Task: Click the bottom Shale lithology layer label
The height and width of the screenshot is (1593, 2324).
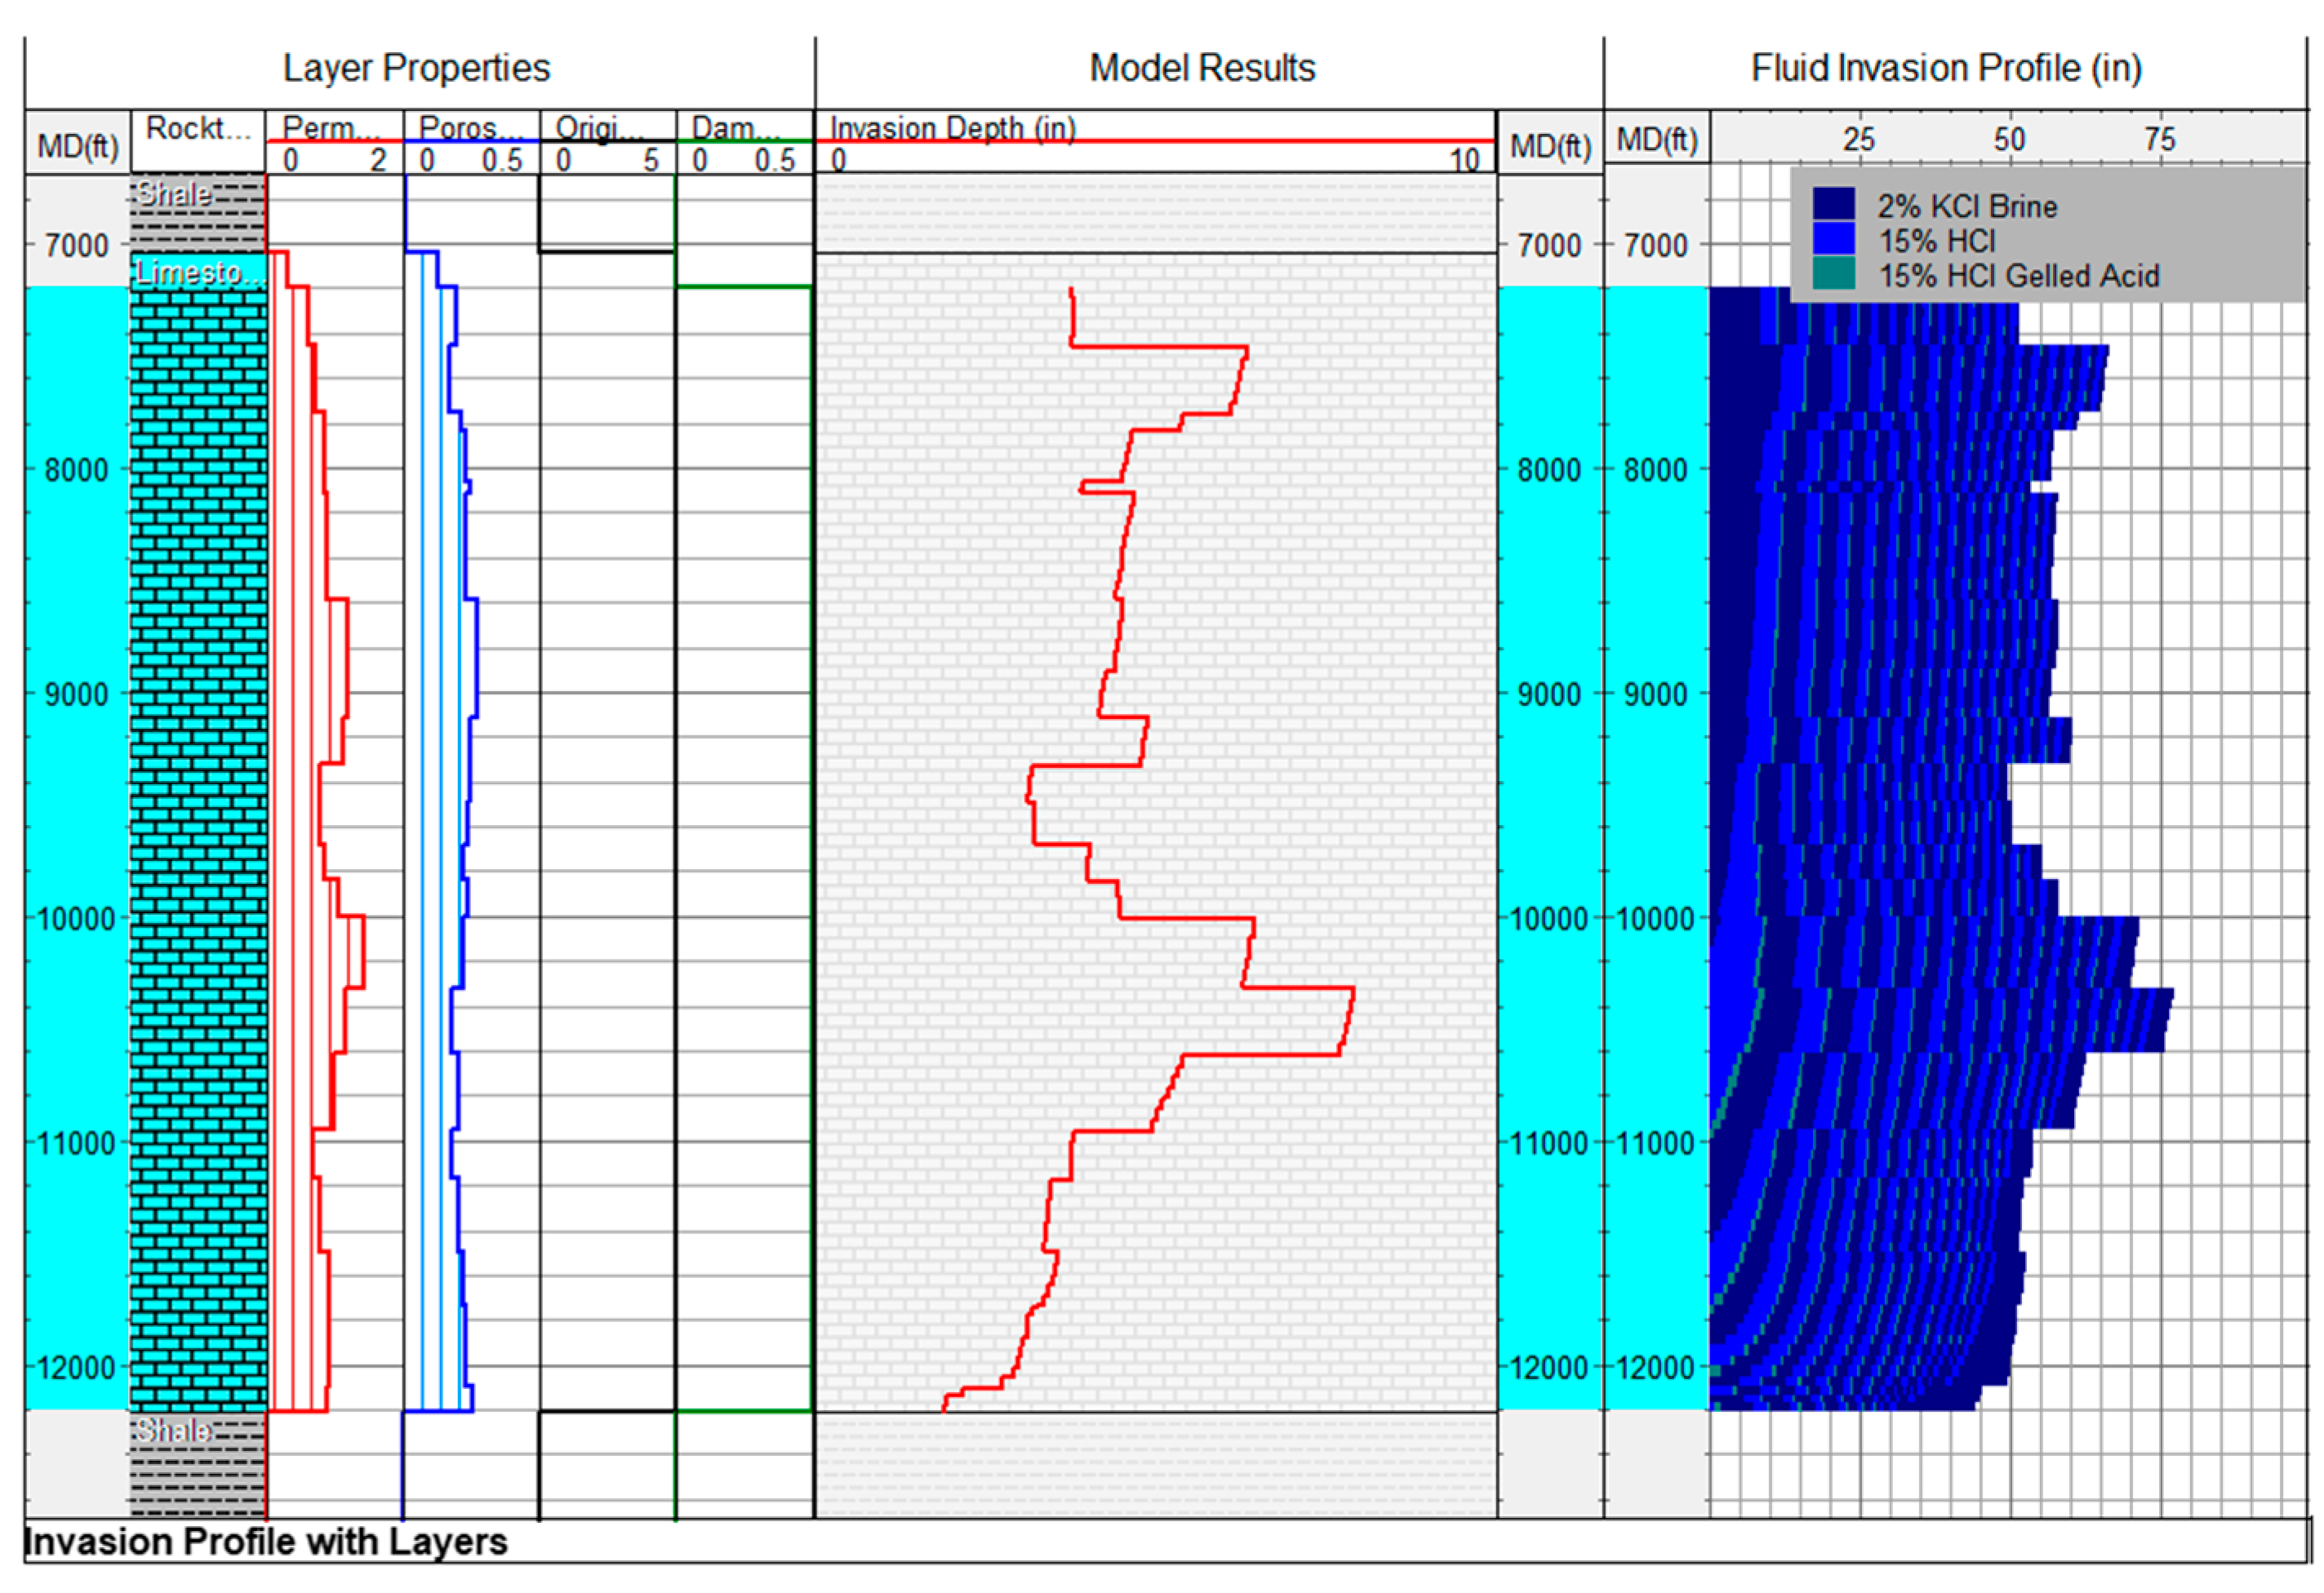Action: [174, 1430]
